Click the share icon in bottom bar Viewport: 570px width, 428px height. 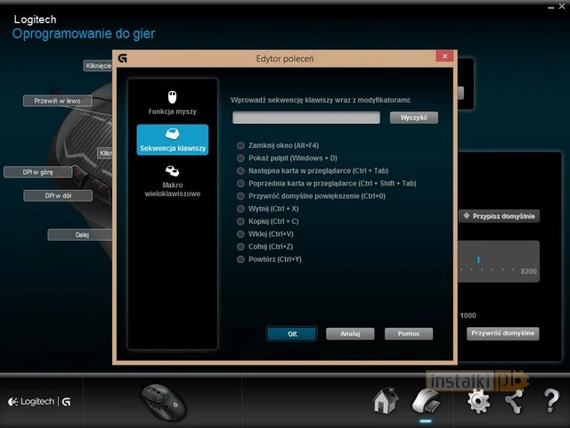point(514,401)
